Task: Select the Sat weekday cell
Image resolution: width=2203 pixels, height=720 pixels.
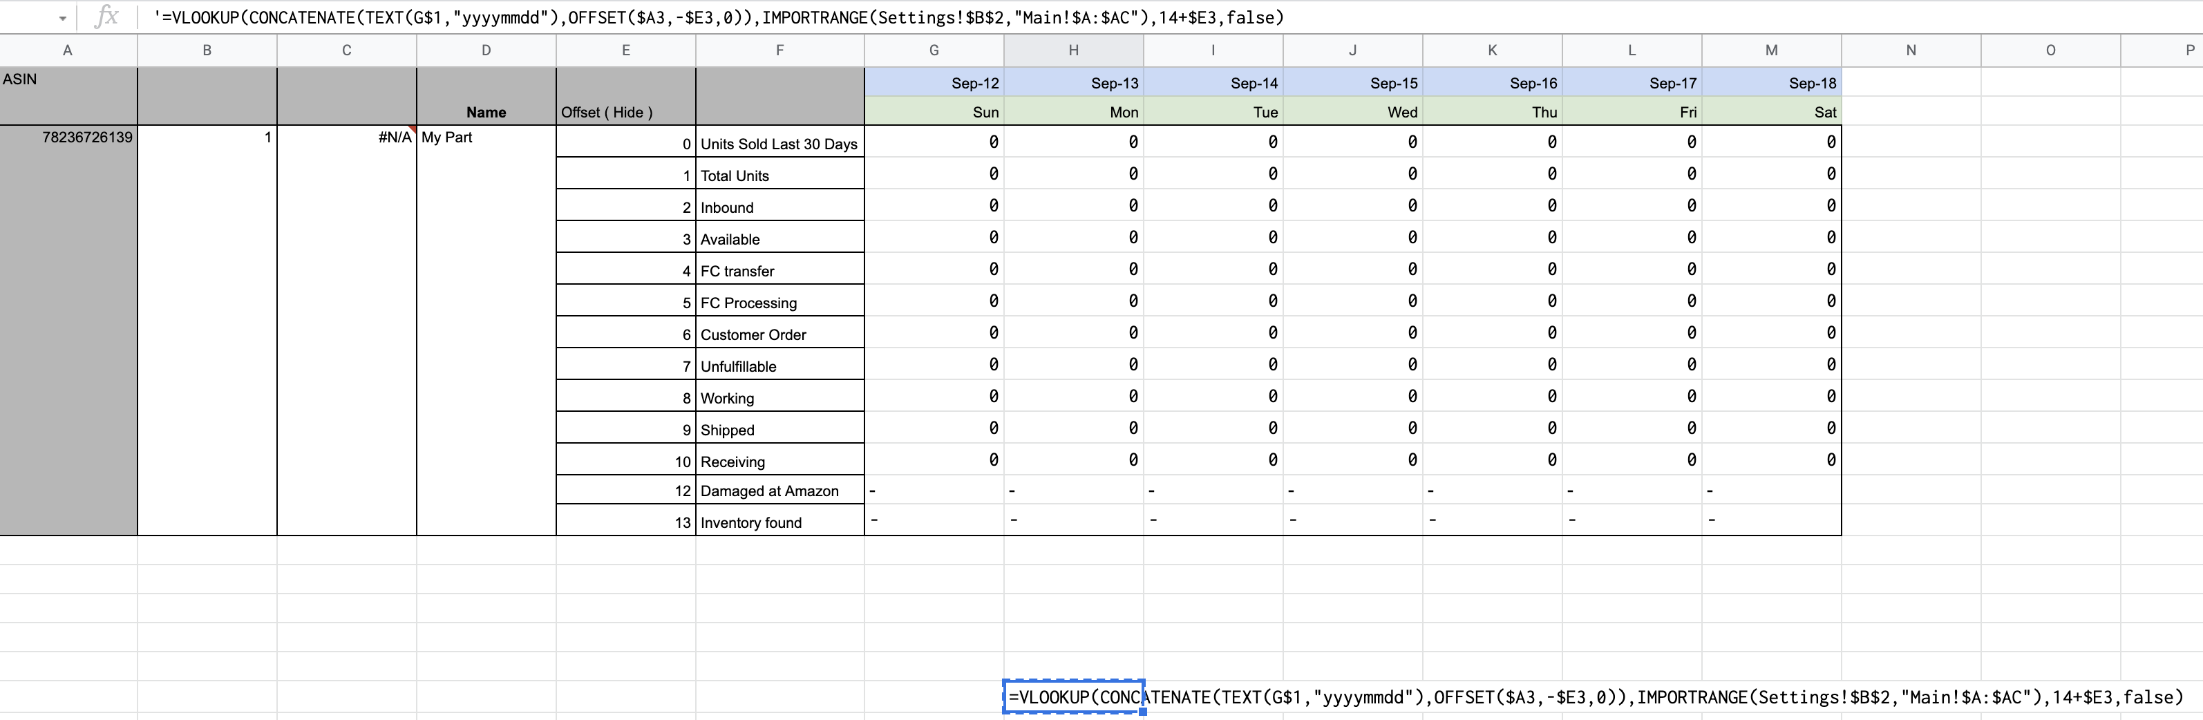Action: (x=1771, y=111)
